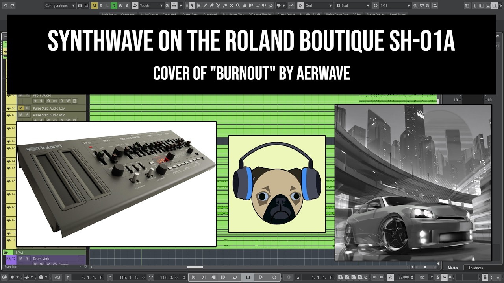Toggle the Cycle loop button
Image resolution: width=504 pixels, height=283 pixels.
click(235, 277)
